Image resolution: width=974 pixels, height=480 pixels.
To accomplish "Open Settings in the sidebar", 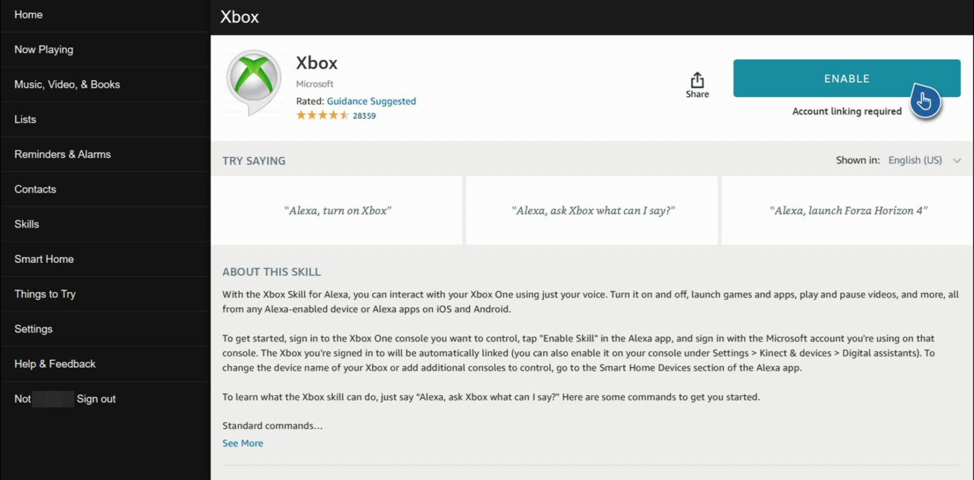I will [33, 329].
